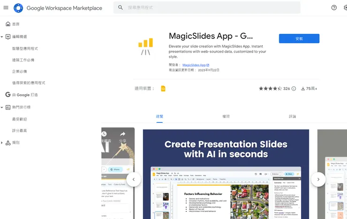Click the 編輯精選 star icon
Screen dimensions: 347x219
coord(8,37)
